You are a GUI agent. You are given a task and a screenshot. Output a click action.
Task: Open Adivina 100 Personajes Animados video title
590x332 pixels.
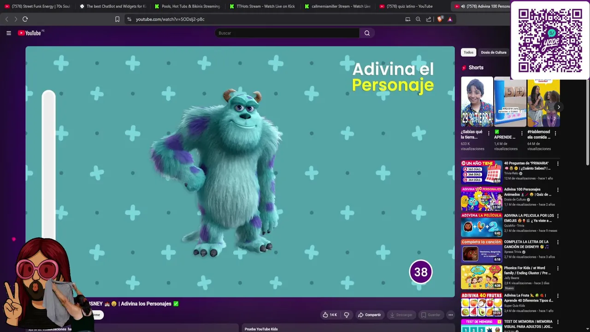point(527,192)
